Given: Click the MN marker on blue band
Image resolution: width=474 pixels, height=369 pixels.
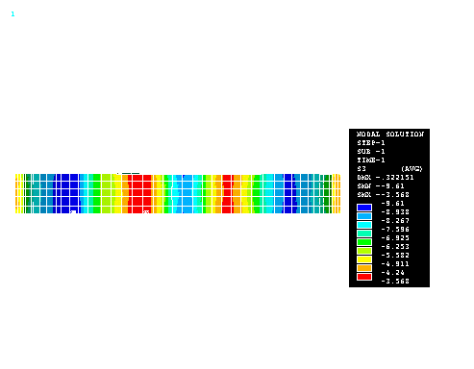Looking at the screenshot, I should tap(73, 211).
